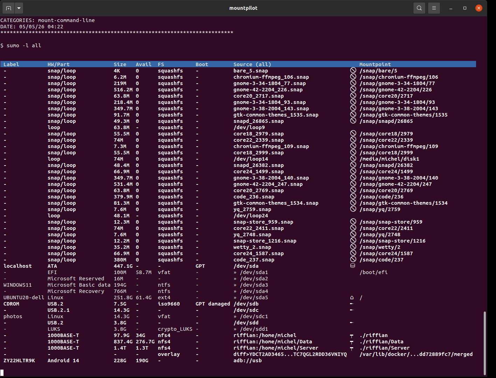
Task: Click the Boot column header
Action: coord(202,64)
